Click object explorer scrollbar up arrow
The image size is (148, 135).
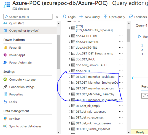tap(128, 23)
